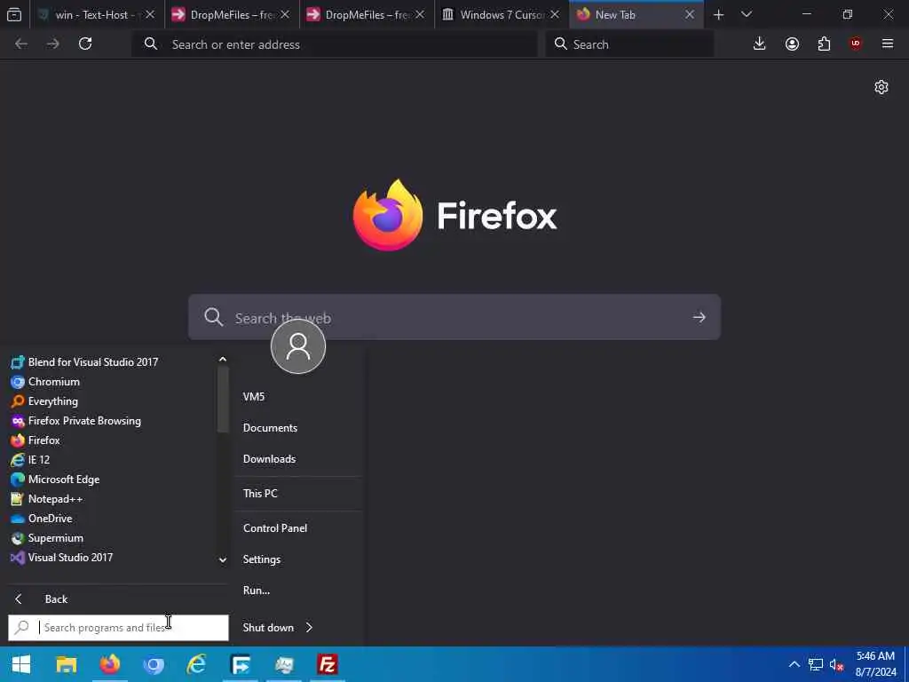The height and width of the screenshot is (682, 909).
Task: Open the Run... dialog
Action: click(x=257, y=591)
